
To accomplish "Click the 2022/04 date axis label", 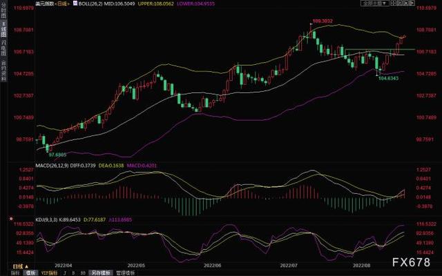I will [64, 266].
